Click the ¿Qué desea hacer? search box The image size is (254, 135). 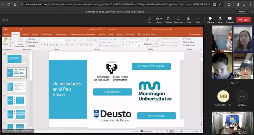[x=147, y=34]
